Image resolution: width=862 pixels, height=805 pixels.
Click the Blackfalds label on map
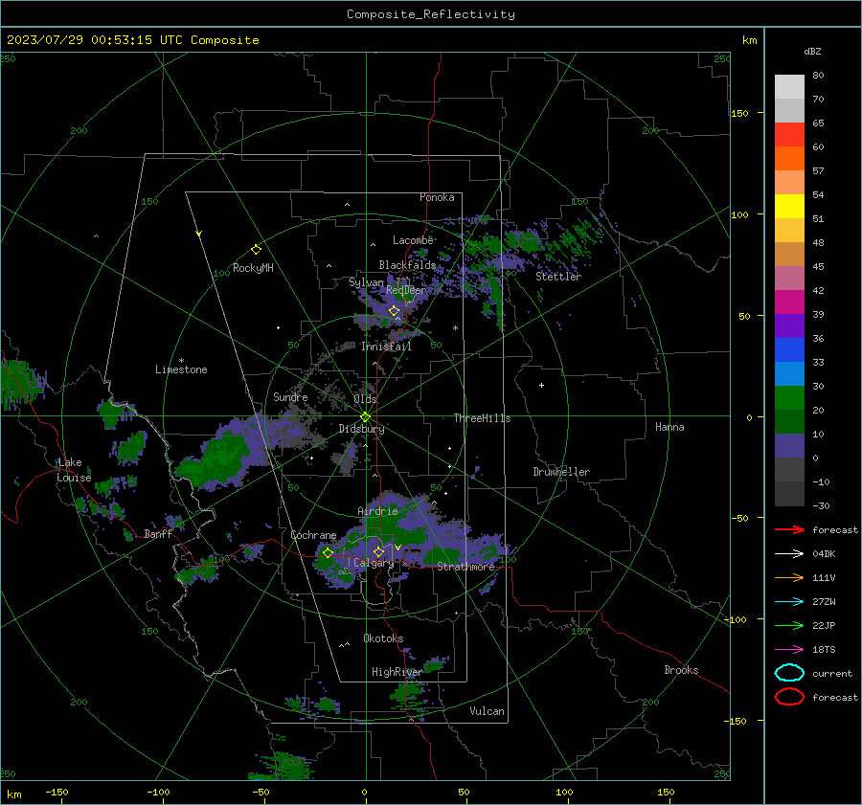click(x=407, y=265)
